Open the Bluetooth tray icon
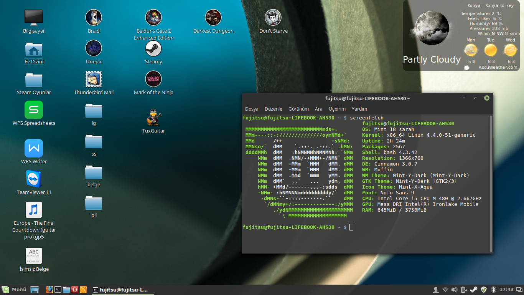Screen dimensions: 524x295 coord(494,290)
